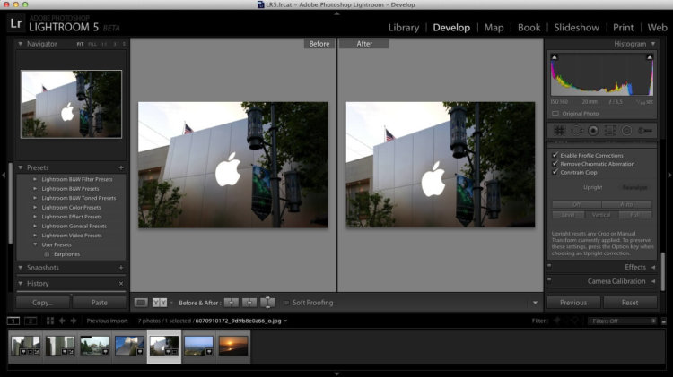Copy Before settings to After arrow
This screenshot has width=673, height=377.
pos(232,303)
